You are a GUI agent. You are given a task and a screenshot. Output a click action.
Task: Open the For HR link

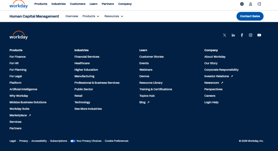[14, 63]
